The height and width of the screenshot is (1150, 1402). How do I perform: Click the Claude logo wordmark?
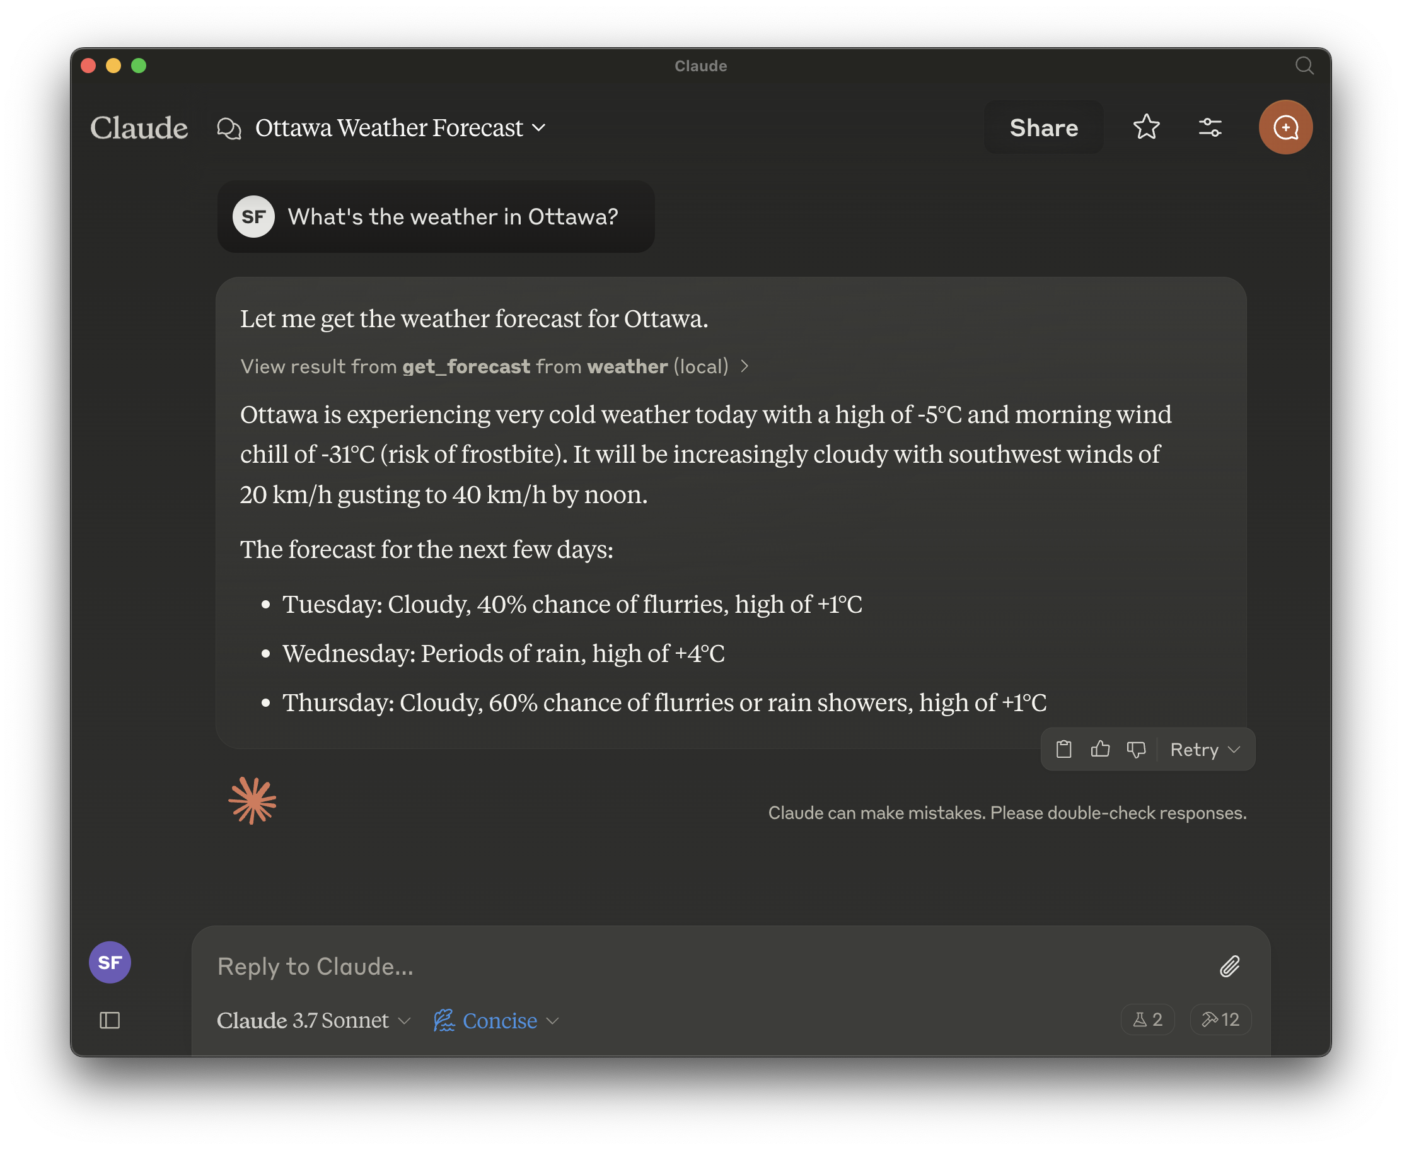[x=139, y=128]
